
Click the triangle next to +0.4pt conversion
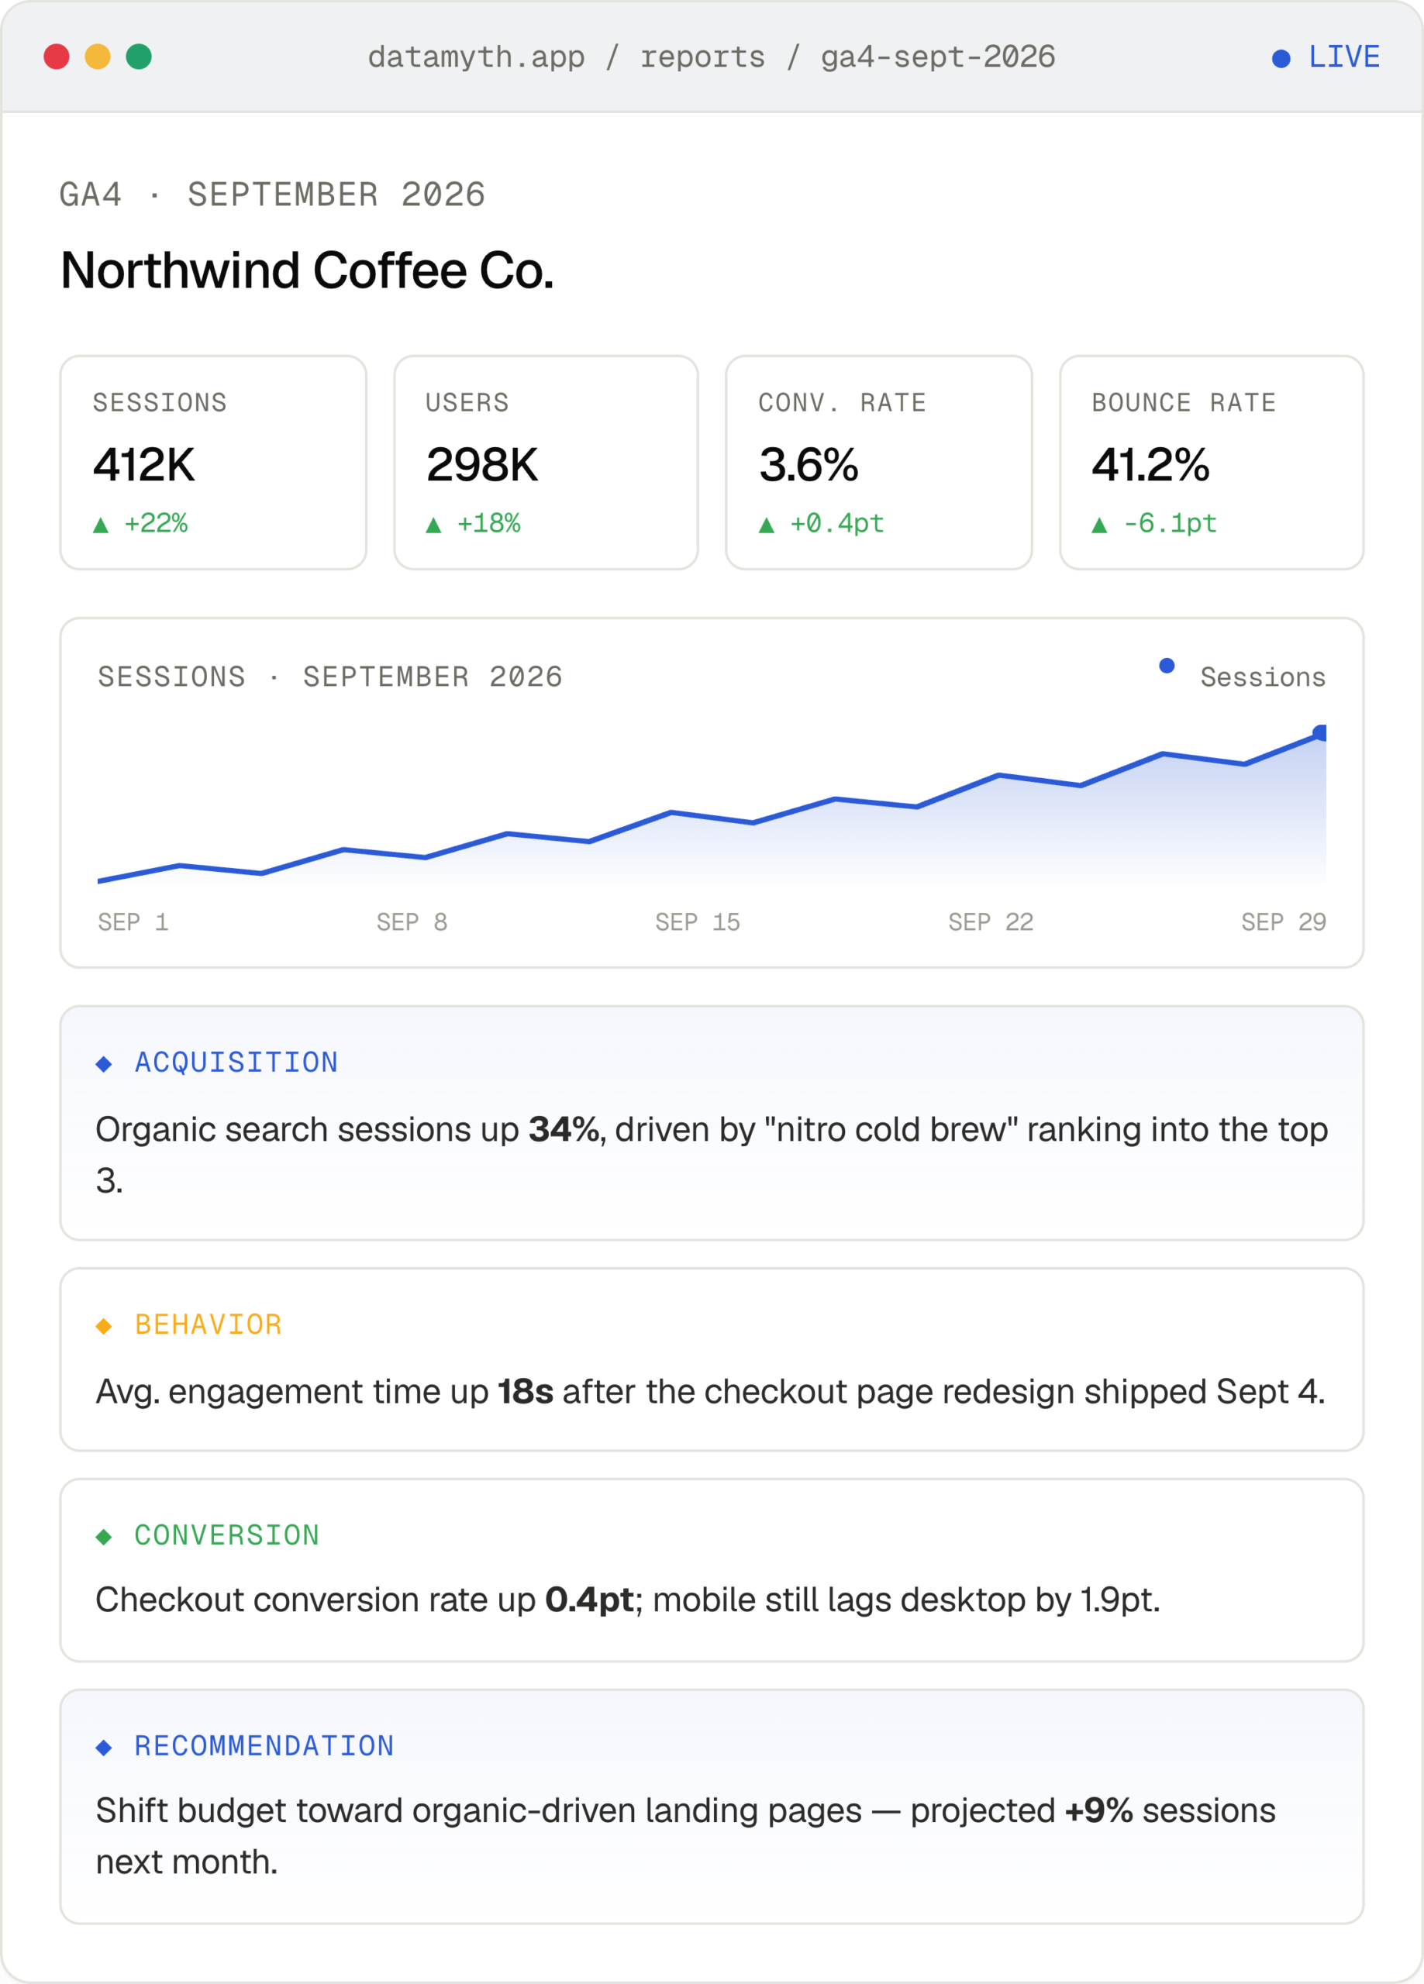click(766, 525)
